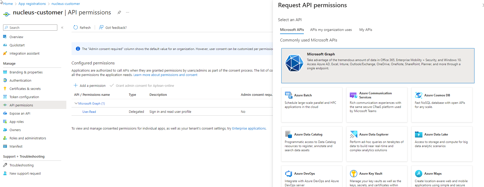Click the Azure Data Catalog icon
Viewport: 484px width, 187px height.
click(289, 134)
